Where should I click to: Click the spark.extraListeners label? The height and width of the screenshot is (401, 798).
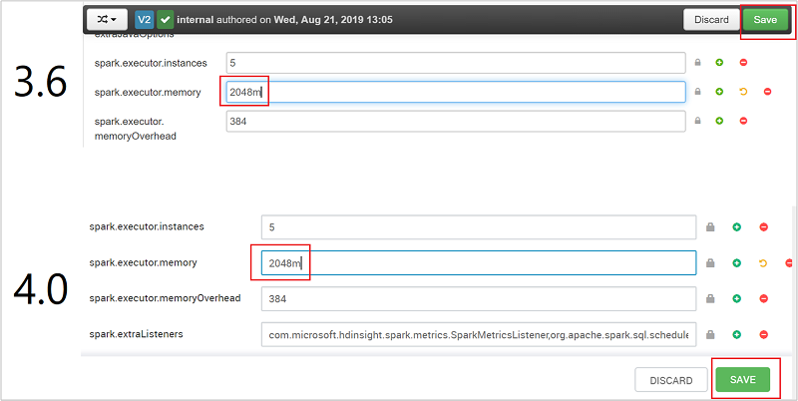(136, 334)
